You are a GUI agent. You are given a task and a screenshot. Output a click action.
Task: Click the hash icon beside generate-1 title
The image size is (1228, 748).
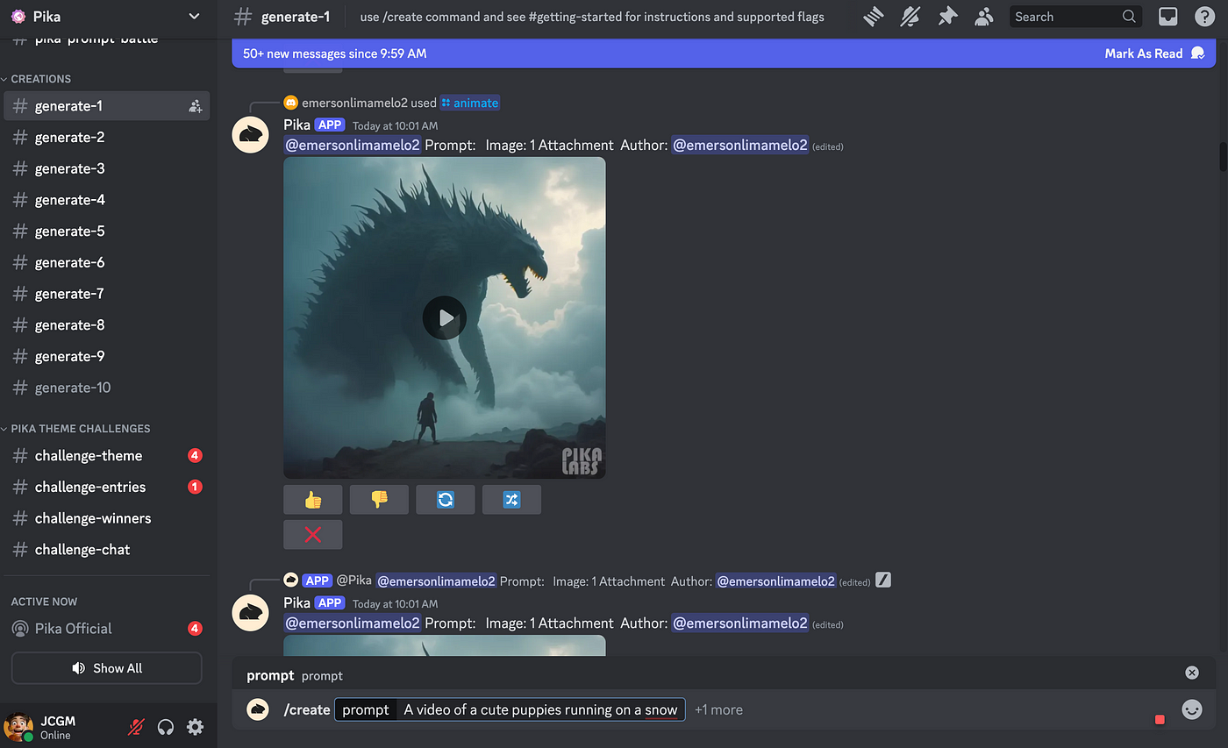[x=244, y=16]
